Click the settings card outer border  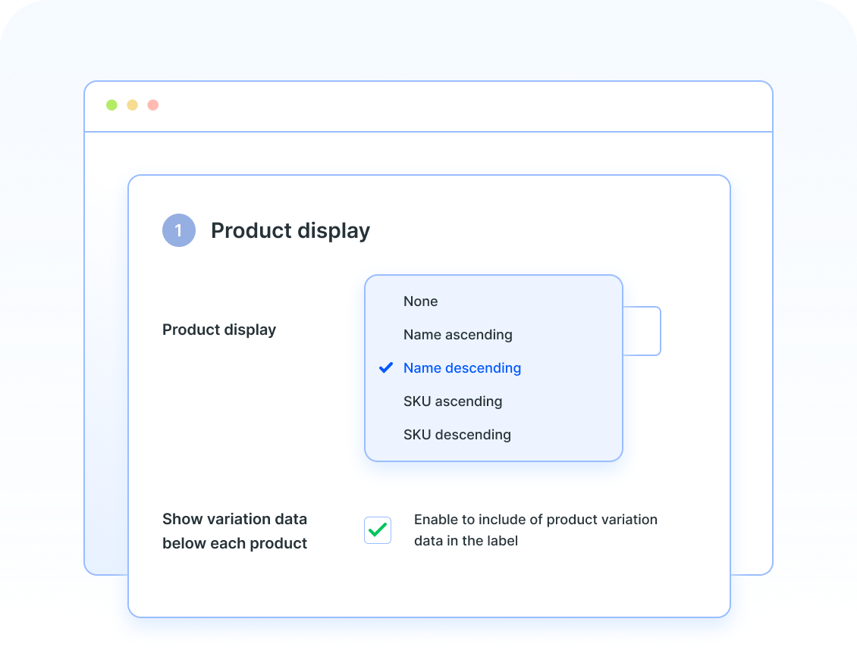430,176
